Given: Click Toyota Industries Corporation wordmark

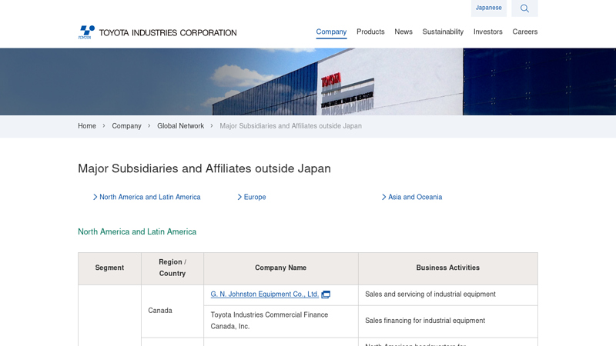Looking at the screenshot, I should [x=168, y=32].
